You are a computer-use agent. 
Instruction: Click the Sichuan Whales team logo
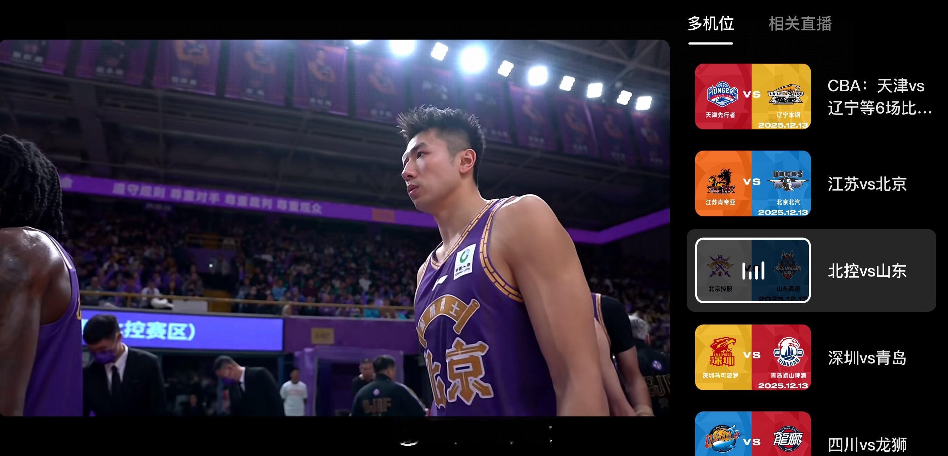(x=722, y=439)
